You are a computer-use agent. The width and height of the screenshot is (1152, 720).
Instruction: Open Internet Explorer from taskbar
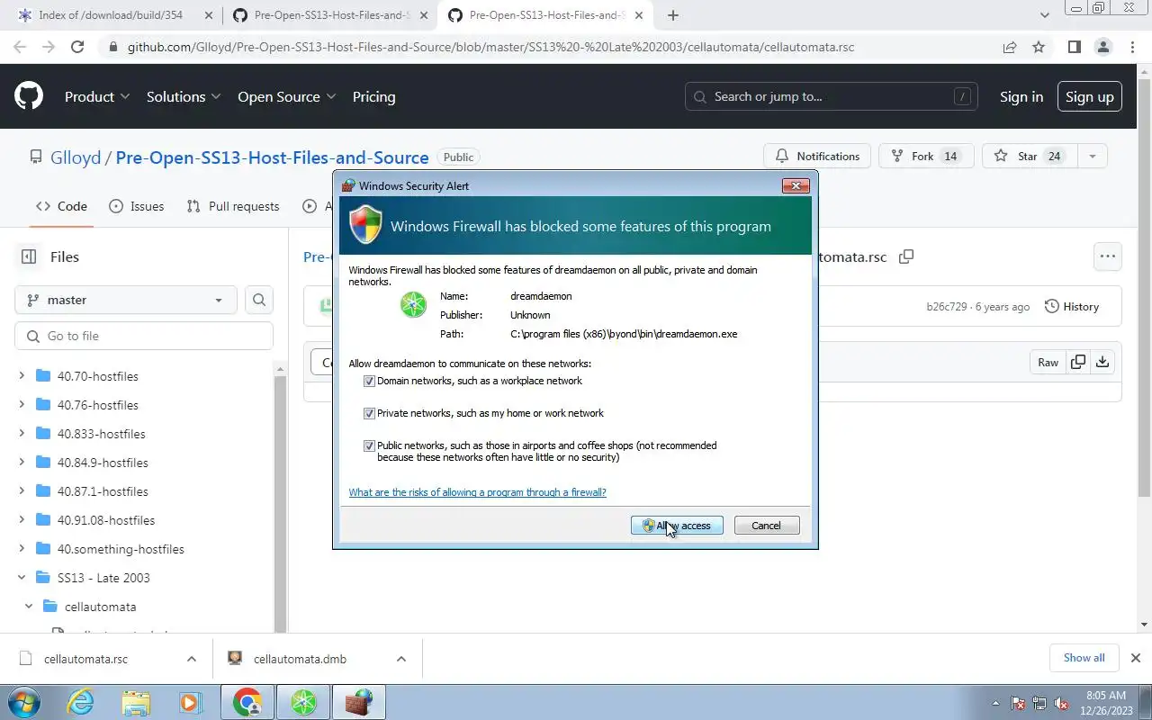pos(81,702)
